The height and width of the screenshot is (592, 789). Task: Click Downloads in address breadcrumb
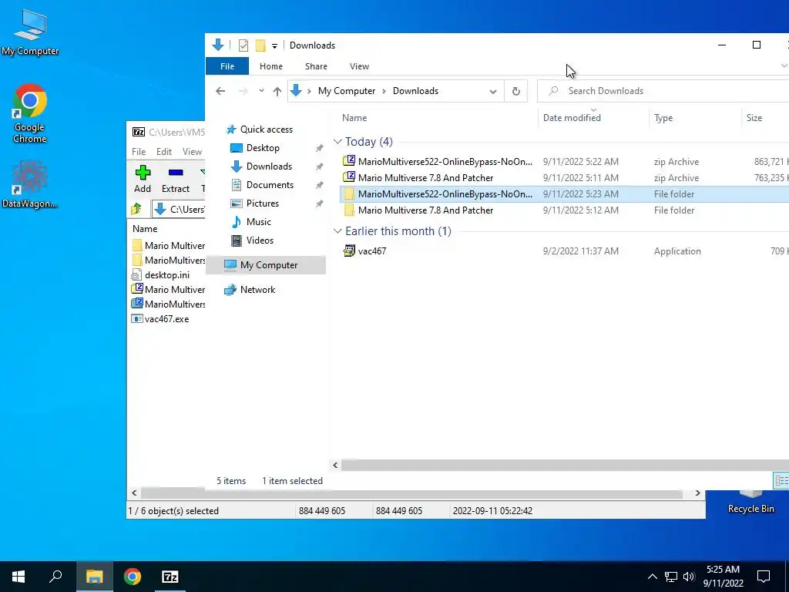(x=415, y=91)
